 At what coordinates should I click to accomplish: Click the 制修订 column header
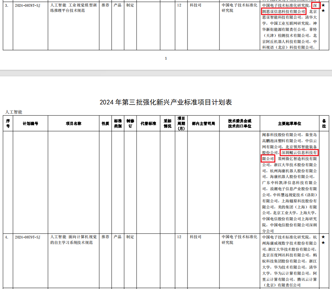[130, 123]
